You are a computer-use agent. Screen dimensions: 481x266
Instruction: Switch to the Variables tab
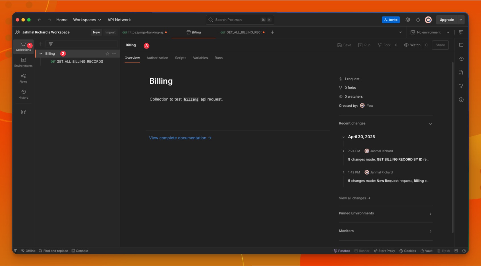200,58
